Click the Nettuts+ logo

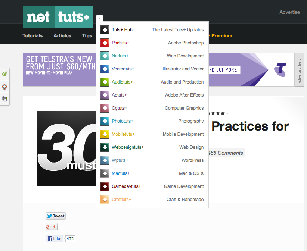click(58, 17)
